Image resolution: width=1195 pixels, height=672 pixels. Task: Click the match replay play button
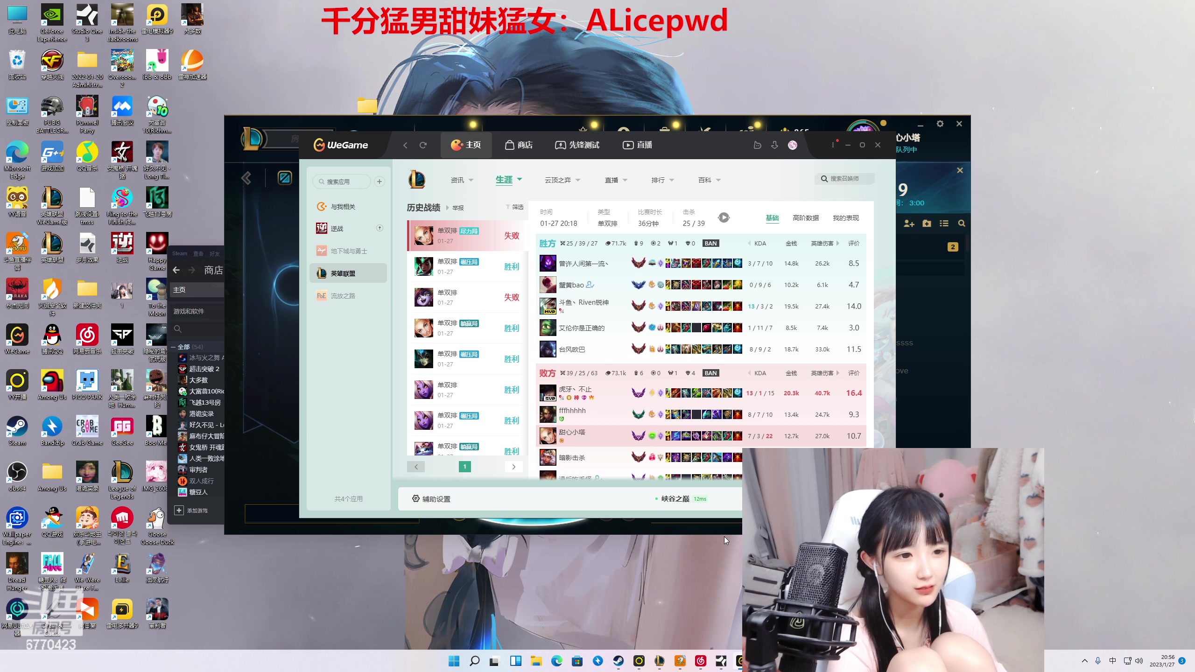click(724, 217)
